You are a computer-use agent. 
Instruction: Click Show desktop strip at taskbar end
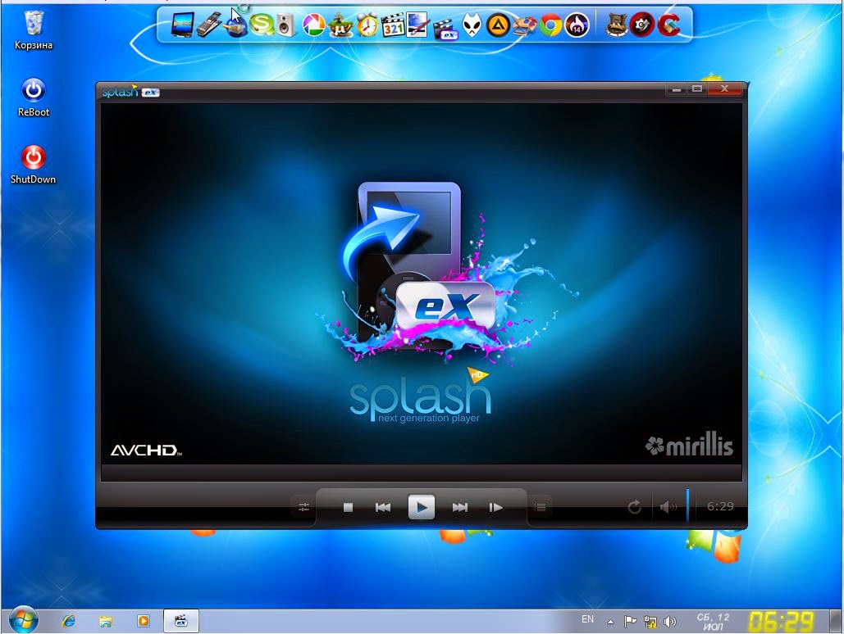coord(835,622)
